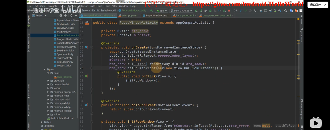Open the Favorites side panel
Image resolution: width=330 pixels, height=130 pixels.
[x=29, y=110]
